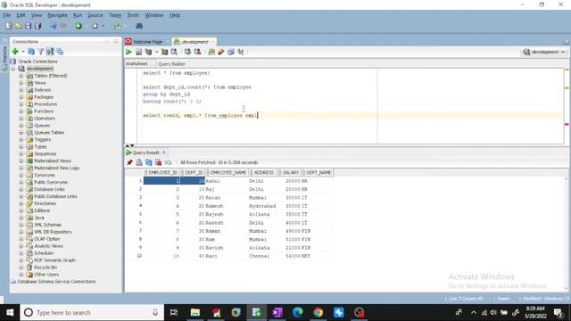Select the Query Result tab
The height and width of the screenshot is (321, 571).
[145, 152]
